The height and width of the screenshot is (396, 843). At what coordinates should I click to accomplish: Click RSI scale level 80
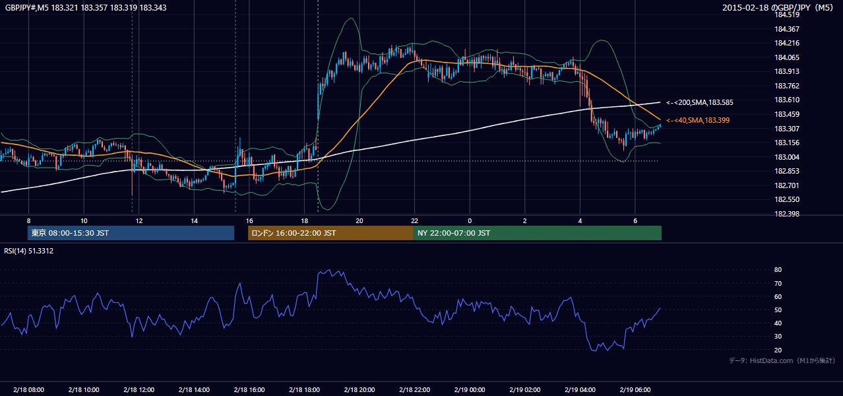pyautogui.click(x=778, y=270)
